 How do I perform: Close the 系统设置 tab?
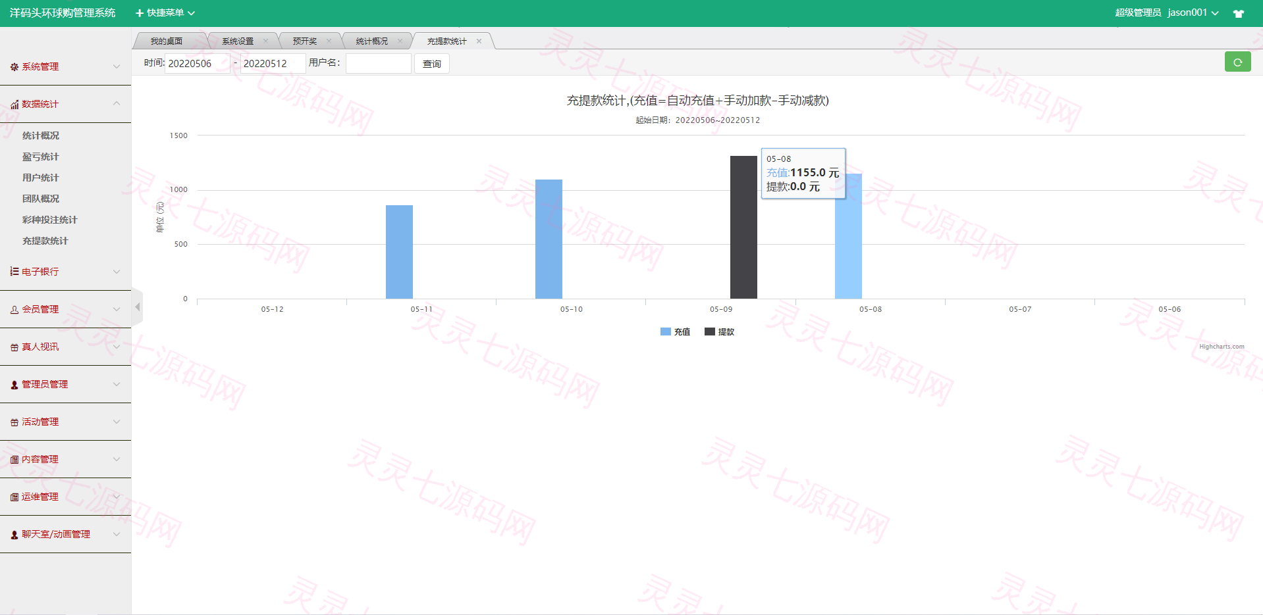tap(265, 41)
